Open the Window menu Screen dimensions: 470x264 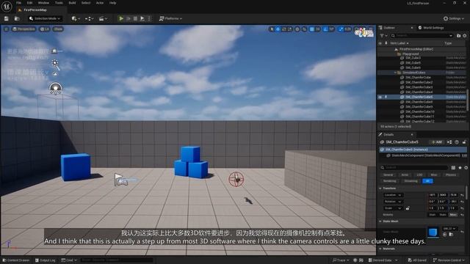[43, 3]
